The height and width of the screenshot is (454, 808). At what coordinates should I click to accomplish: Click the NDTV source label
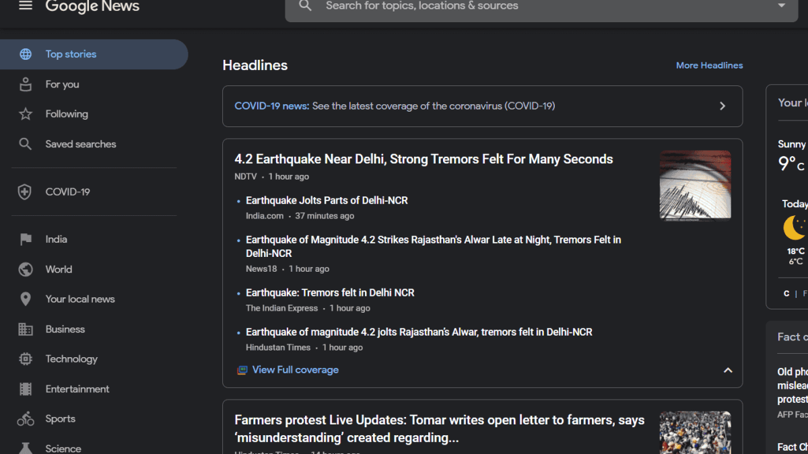[x=246, y=177]
